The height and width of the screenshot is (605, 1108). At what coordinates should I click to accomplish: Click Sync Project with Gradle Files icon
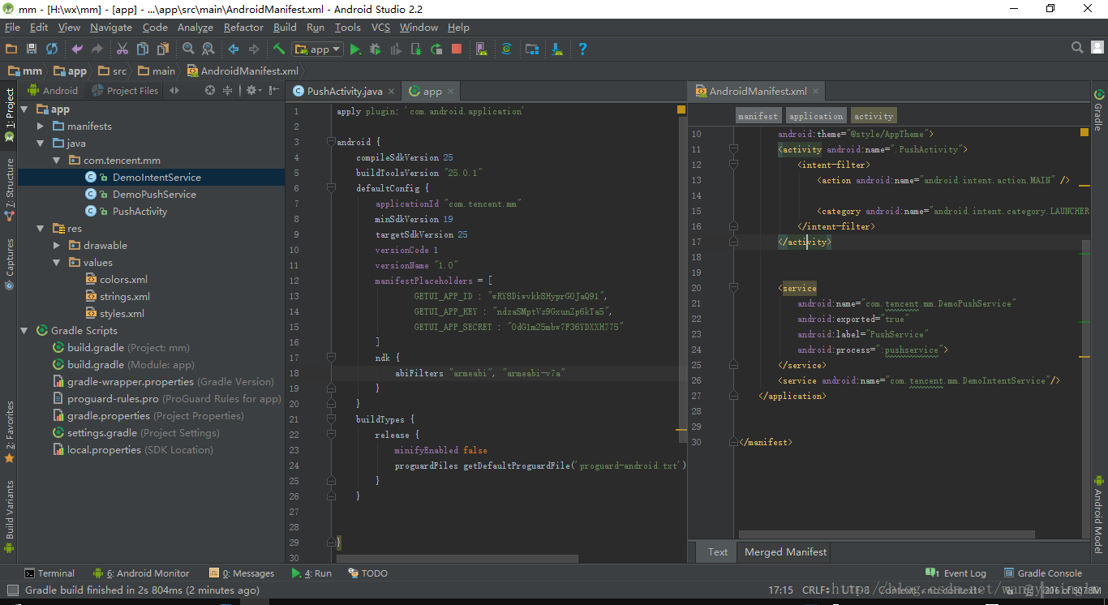[x=507, y=49]
